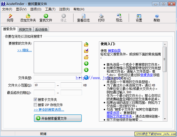Viewport: 177px width, 137px height.
Task: Open the 注册(R) menu
Action: coord(64,9)
